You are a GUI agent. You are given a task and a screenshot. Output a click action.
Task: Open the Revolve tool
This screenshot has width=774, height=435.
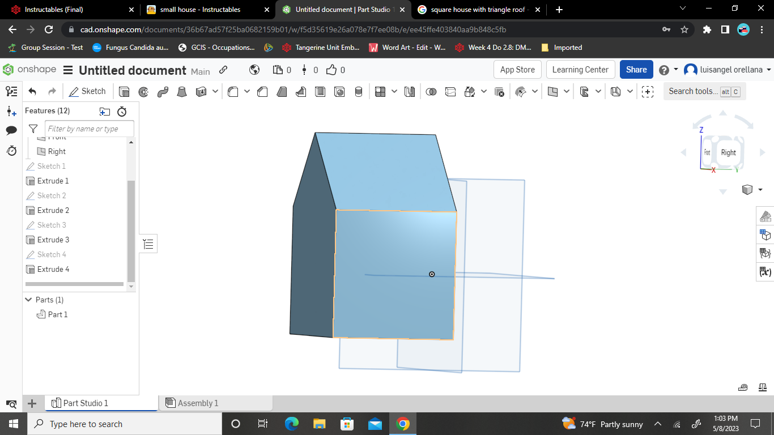click(142, 91)
